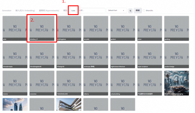Image resolution: width=195 pixels, height=113 pixels.
Task: Pick the guofeng Lora card
Action: pos(176,28)
